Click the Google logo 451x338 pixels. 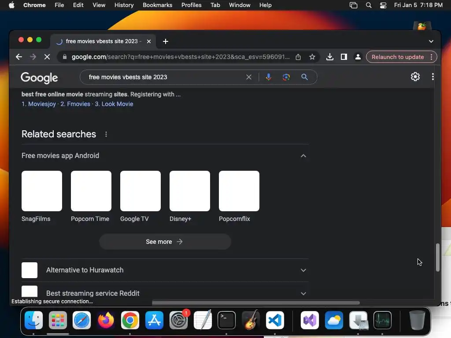click(x=39, y=77)
